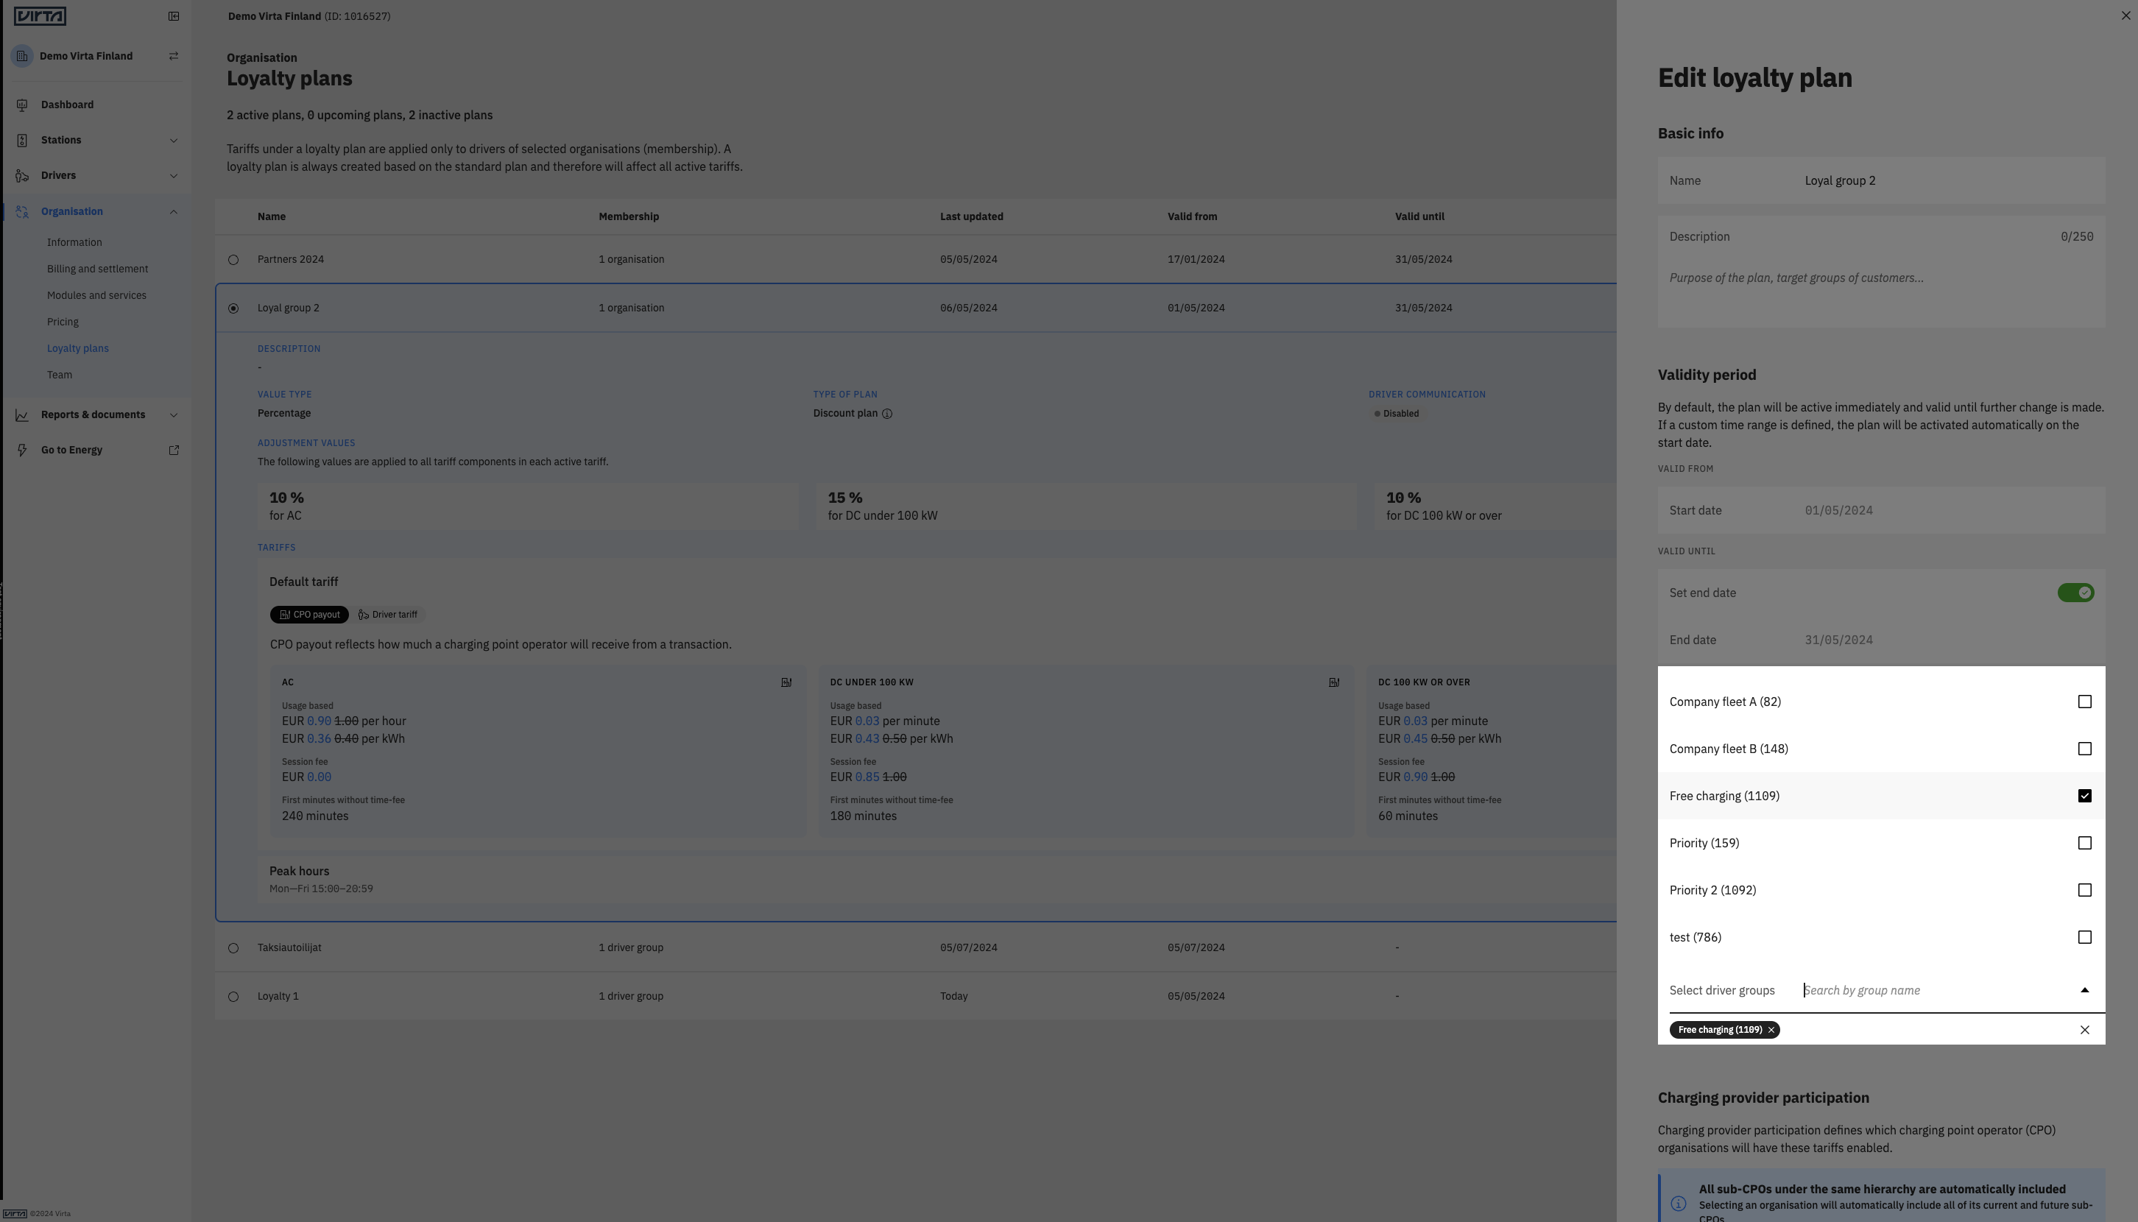Screen dimensions: 2138x1222
Task: Toggle Set end date switch off
Action: [x=2075, y=593]
